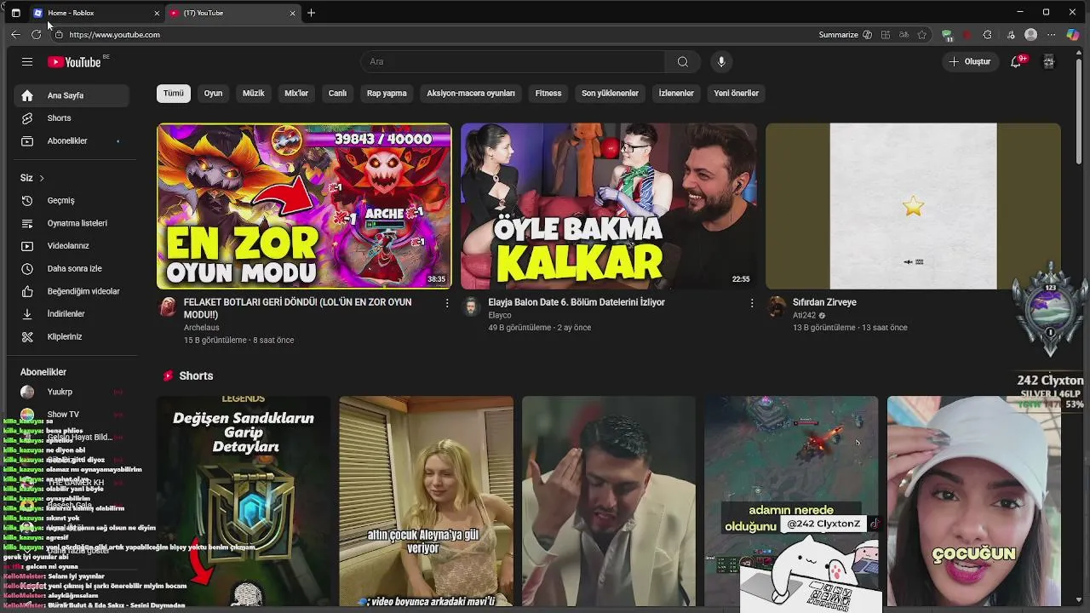Open the YouTube hamburger guide menu
Image resolution: width=1090 pixels, height=613 pixels.
click(x=27, y=61)
